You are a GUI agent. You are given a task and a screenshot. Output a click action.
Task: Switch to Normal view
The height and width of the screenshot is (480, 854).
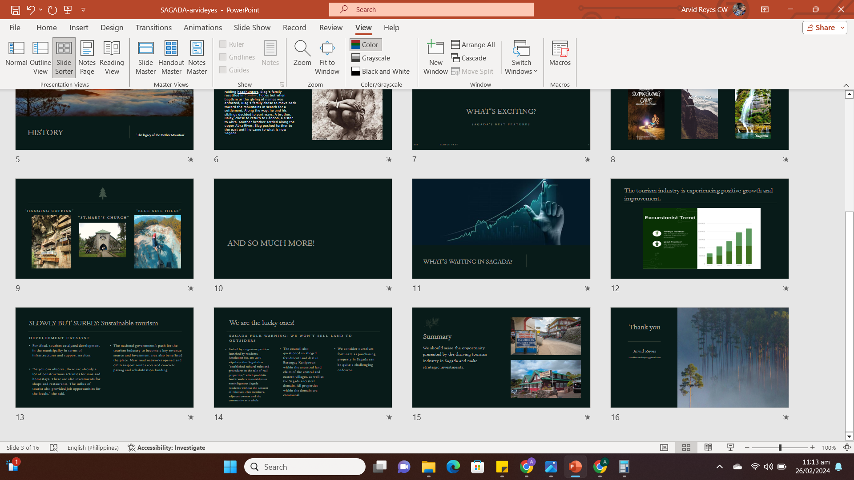[16, 58]
